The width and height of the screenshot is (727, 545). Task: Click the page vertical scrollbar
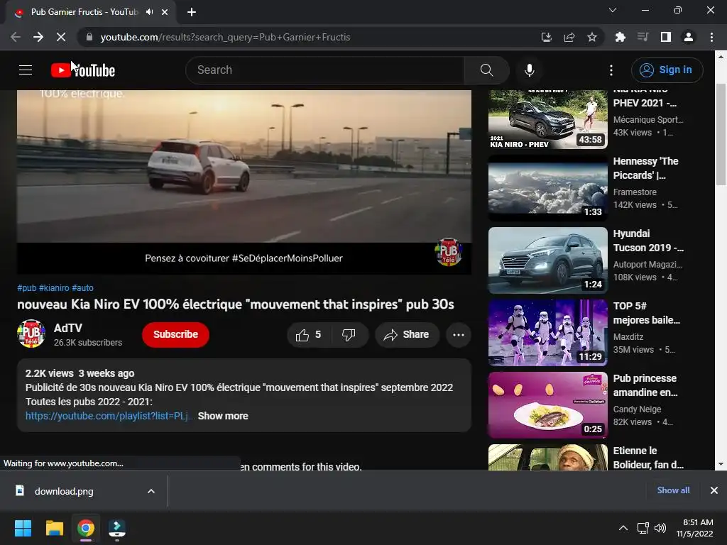click(x=720, y=134)
